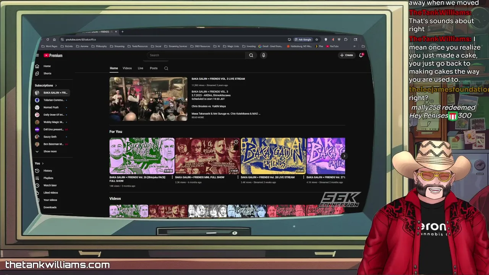This screenshot has width=489, height=275.
Task: Focus the YouTube search field
Action: tap(196, 55)
